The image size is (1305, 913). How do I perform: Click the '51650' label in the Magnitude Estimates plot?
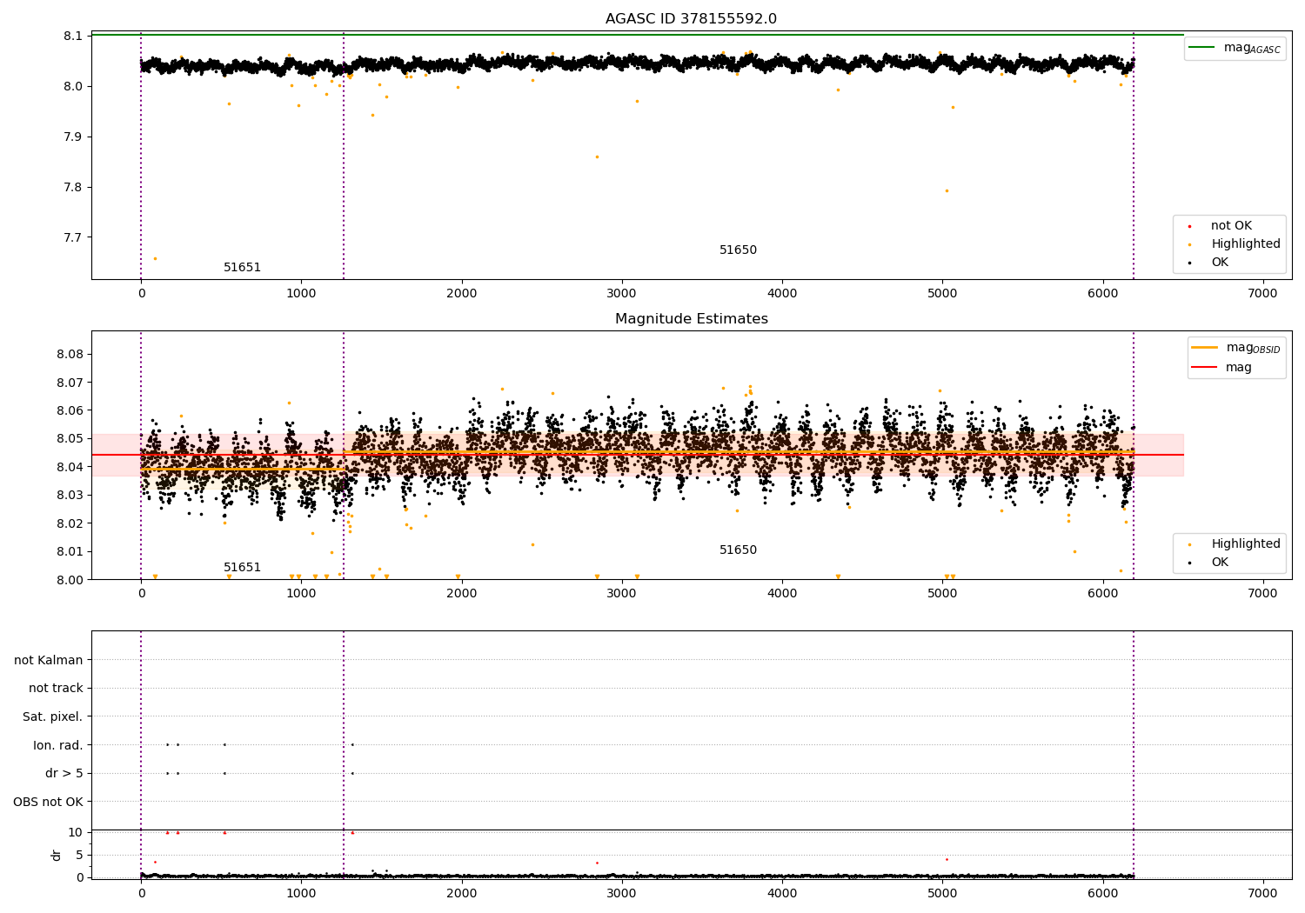[x=738, y=550]
